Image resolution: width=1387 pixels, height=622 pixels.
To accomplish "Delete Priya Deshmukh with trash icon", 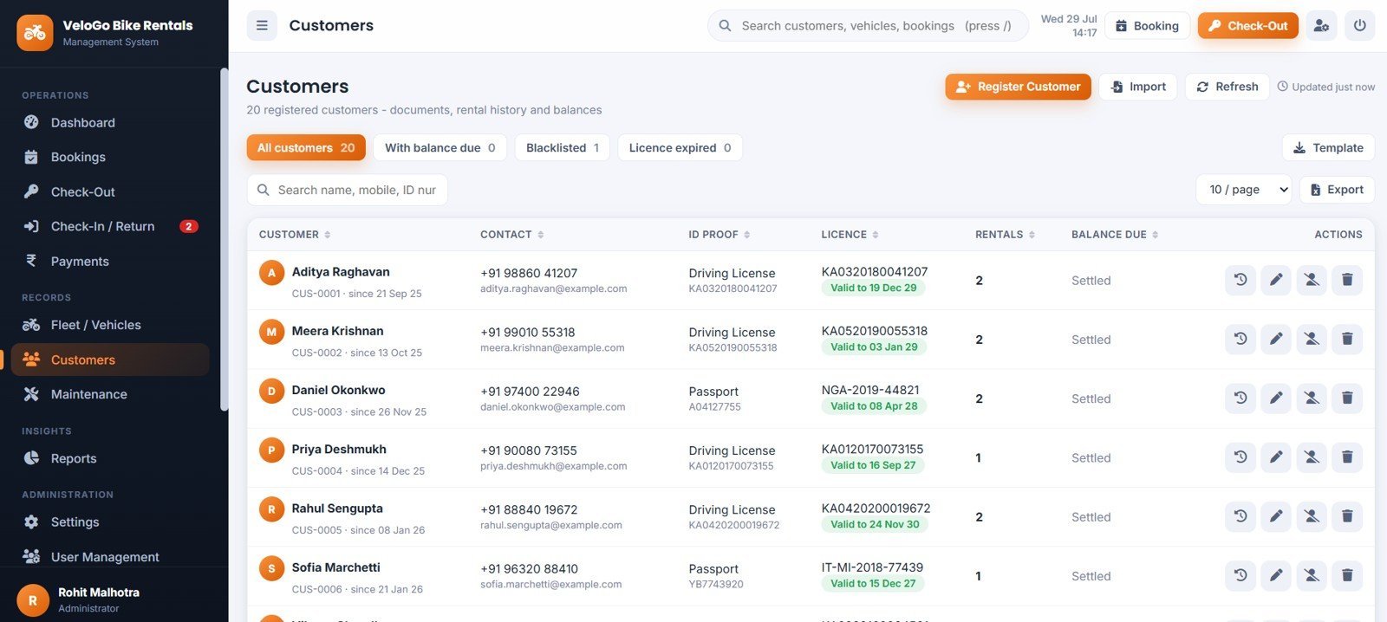I will pos(1347,457).
